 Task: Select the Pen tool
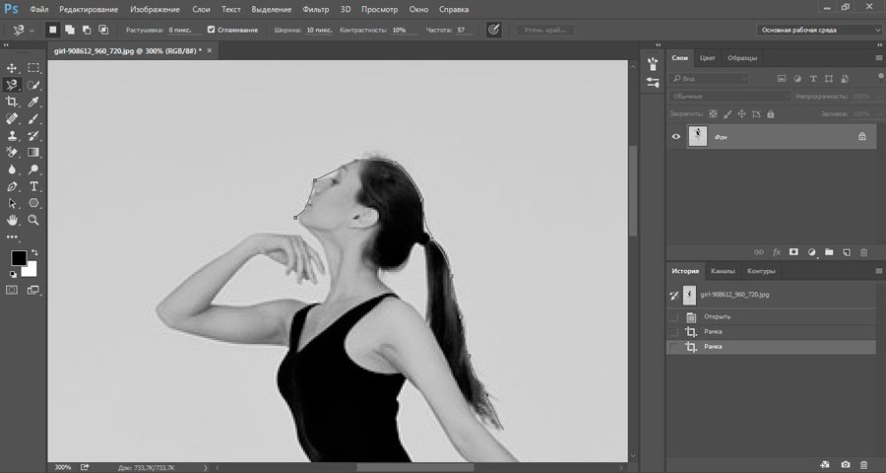pos(13,185)
